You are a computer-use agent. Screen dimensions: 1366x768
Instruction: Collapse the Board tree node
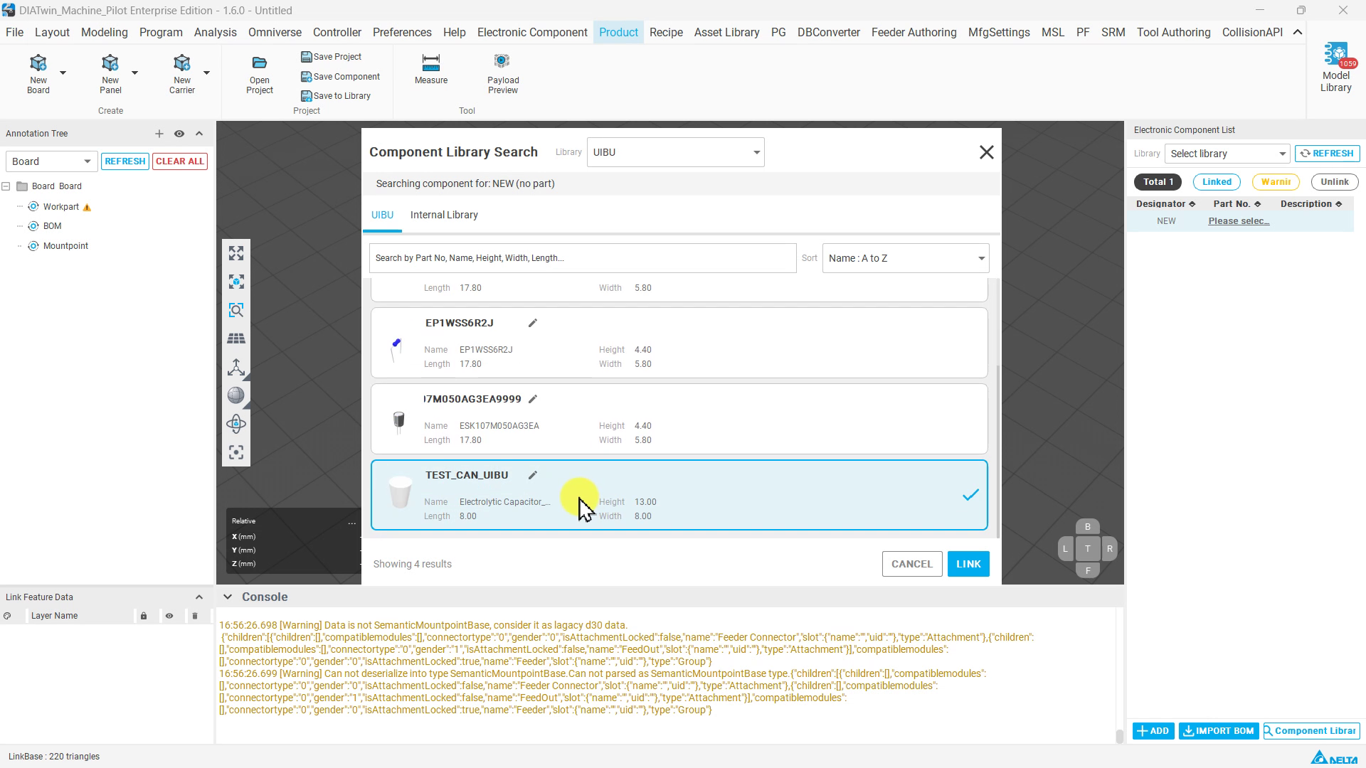click(x=6, y=186)
